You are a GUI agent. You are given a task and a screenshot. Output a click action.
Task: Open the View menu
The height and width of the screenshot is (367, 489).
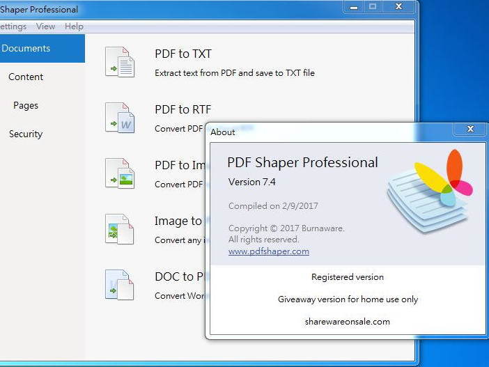point(45,26)
